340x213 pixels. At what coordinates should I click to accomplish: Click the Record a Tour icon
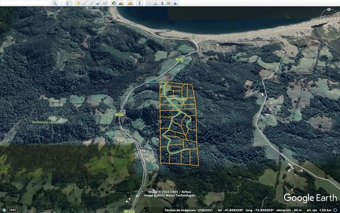pyautogui.click(x=104, y=3)
